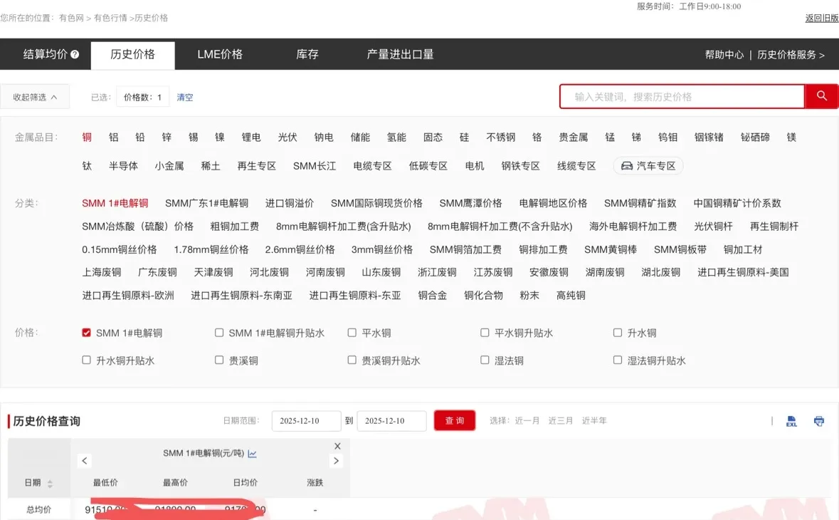Click the car icon in 汽车专区
The height and width of the screenshot is (520, 839).
[628, 165]
